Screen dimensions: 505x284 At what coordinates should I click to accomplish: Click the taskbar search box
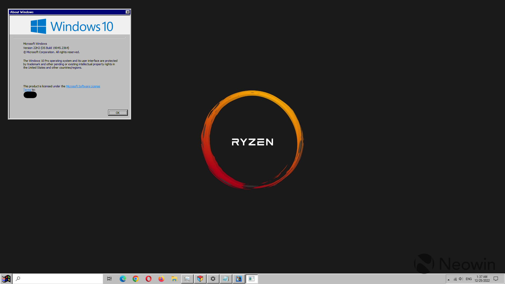coord(58,279)
